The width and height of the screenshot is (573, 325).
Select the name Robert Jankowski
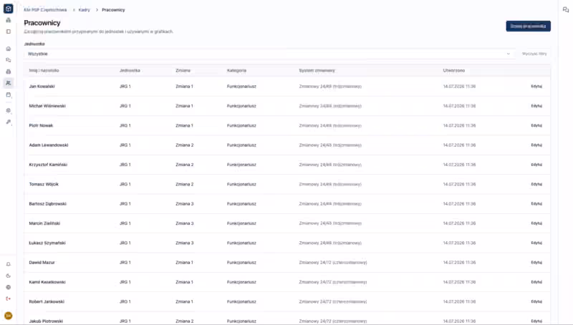[47, 301]
